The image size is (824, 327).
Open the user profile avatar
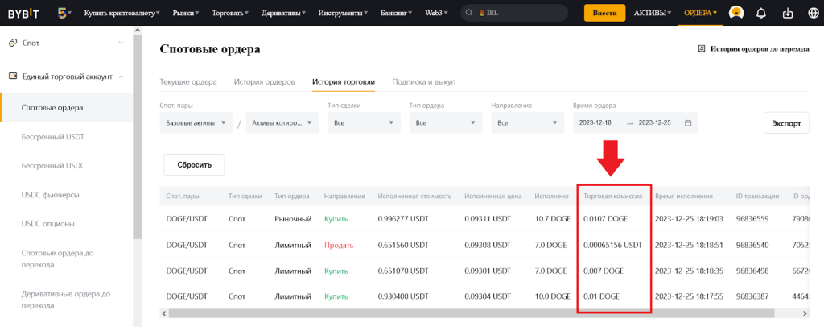point(735,13)
